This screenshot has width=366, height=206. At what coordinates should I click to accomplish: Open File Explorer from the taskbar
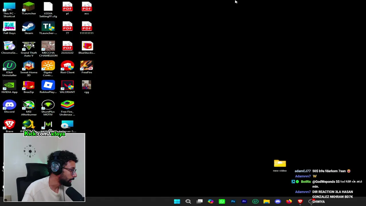(x=266, y=201)
